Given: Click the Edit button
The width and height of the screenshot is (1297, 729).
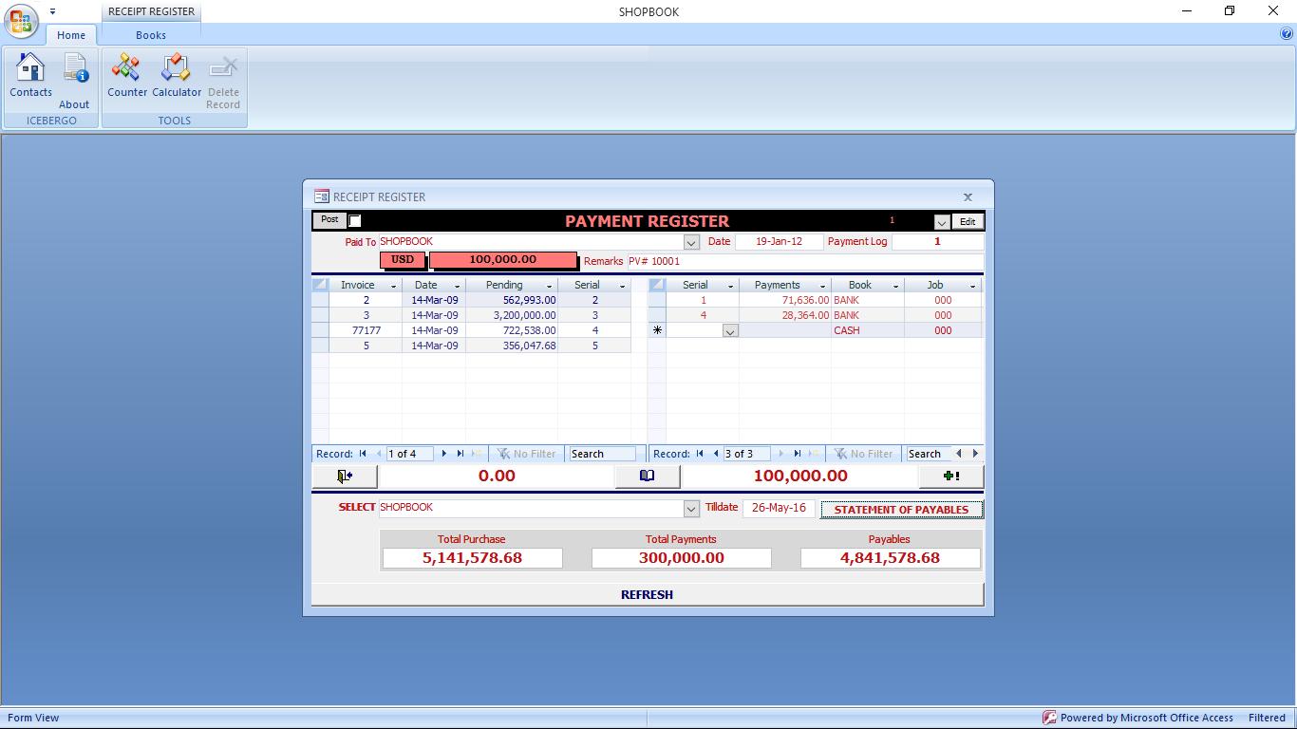Looking at the screenshot, I should [x=968, y=221].
